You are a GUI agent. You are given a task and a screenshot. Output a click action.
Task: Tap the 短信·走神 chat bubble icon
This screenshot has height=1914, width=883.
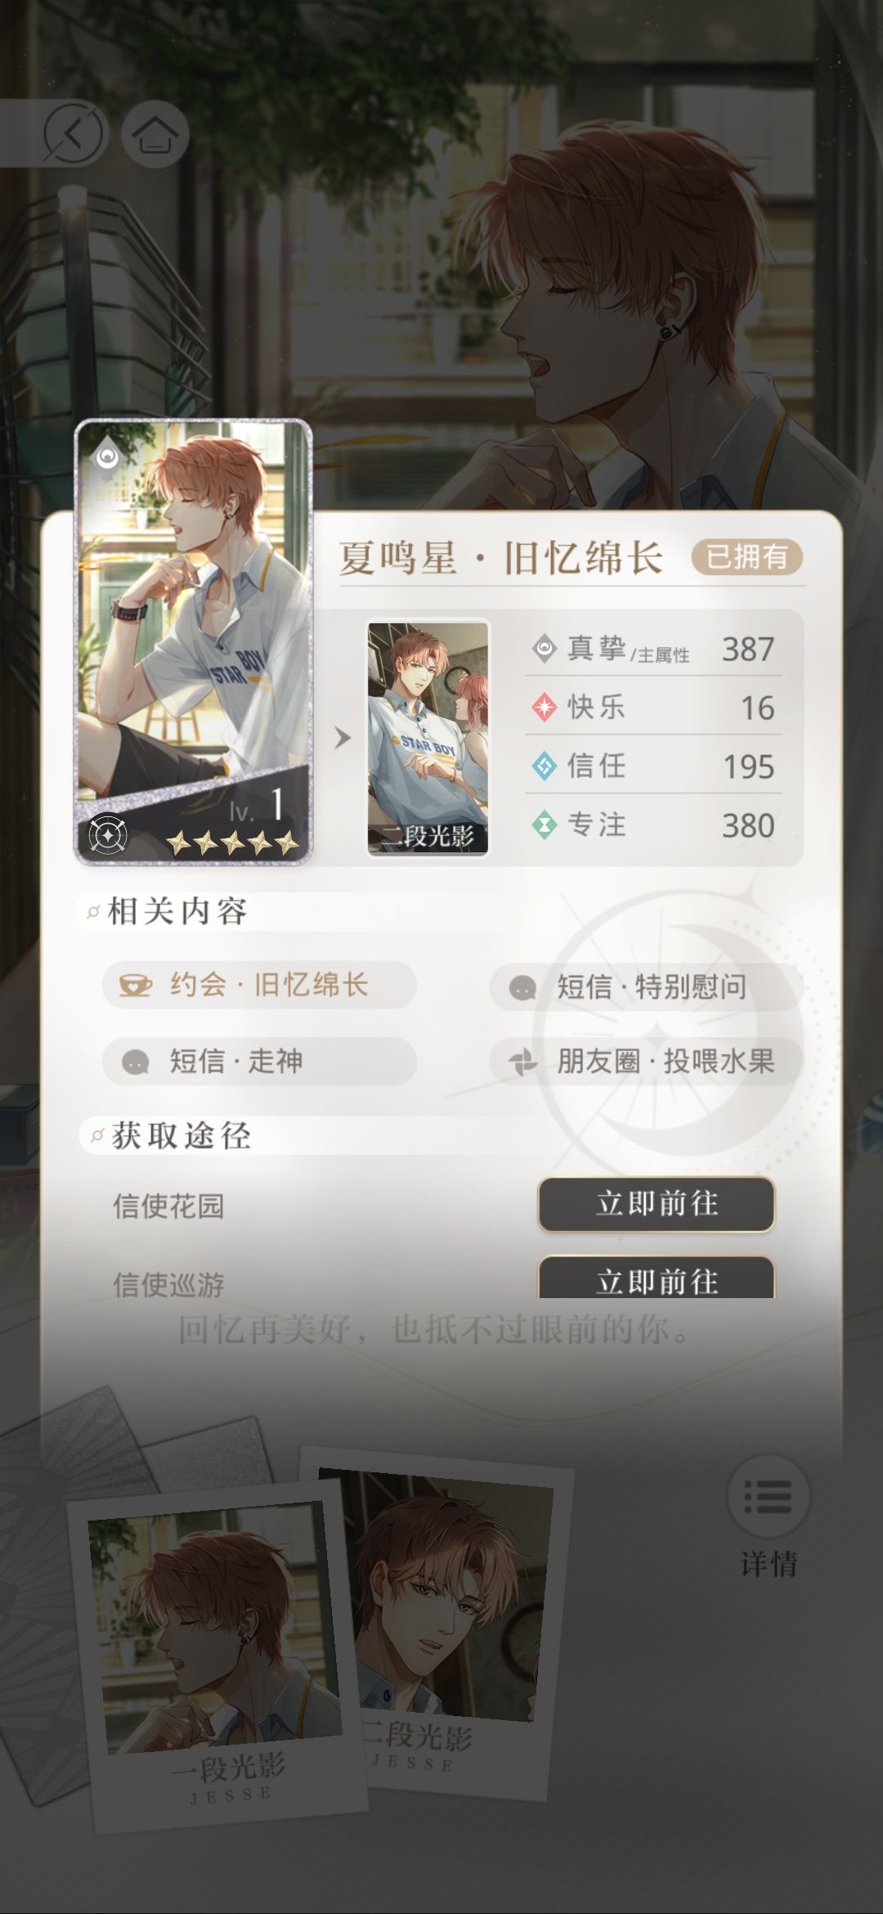click(x=135, y=1062)
